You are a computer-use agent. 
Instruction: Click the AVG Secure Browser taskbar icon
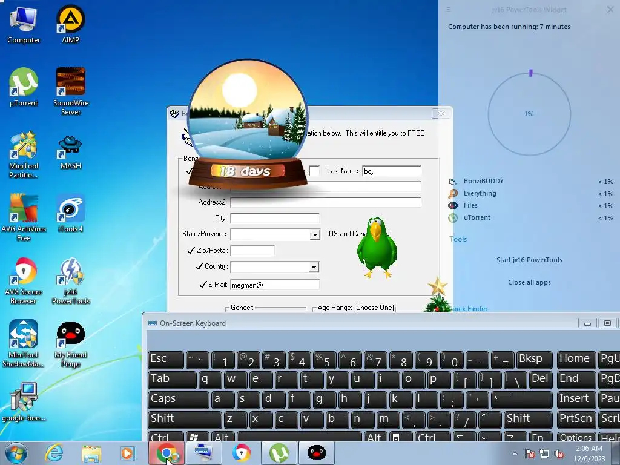(x=241, y=453)
